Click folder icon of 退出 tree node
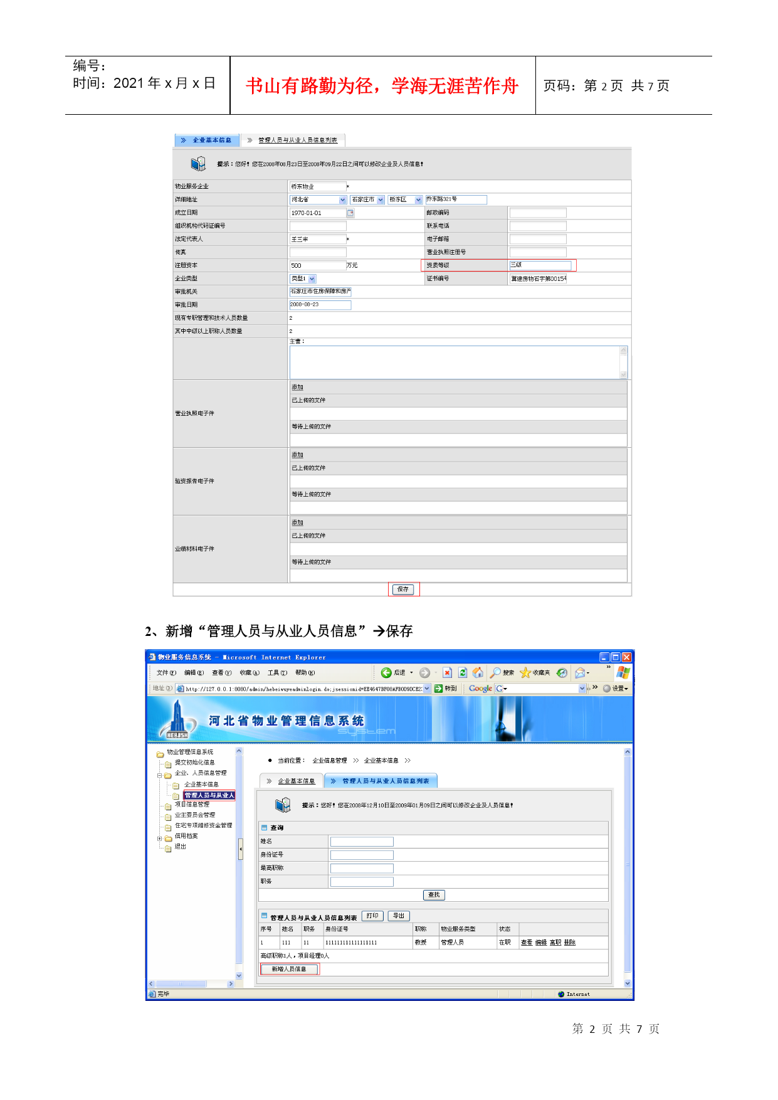The height and width of the screenshot is (1100, 778). (x=168, y=848)
